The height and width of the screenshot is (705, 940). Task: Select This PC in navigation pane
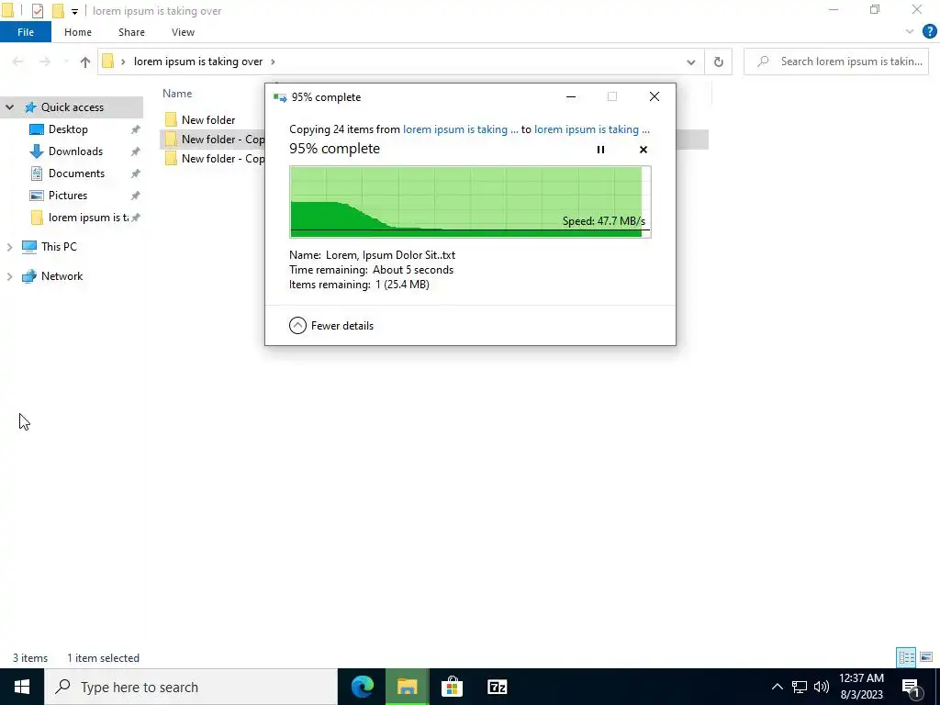pos(59,246)
